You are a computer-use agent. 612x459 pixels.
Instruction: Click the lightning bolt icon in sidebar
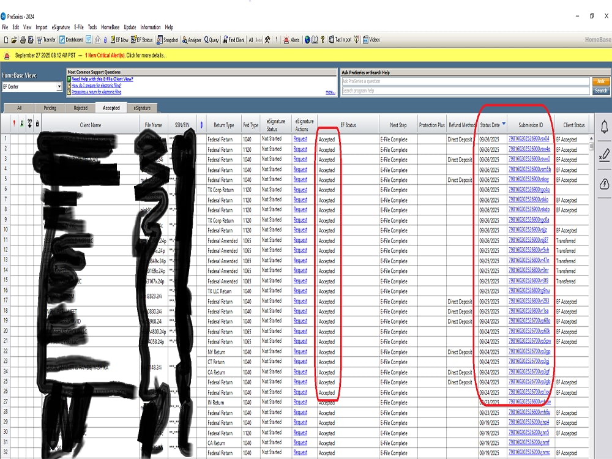[604, 184]
